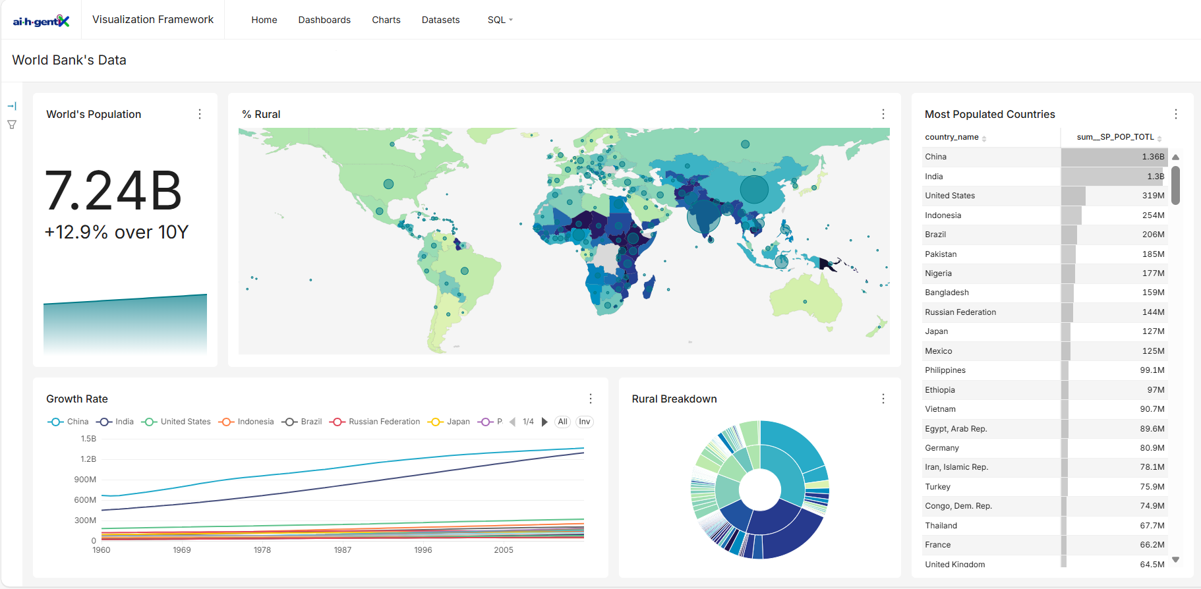Toggle Indonesia series in legend
Image resolution: width=1201 pixels, height=589 pixels.
pyautogui.click(x=246, y=422)
